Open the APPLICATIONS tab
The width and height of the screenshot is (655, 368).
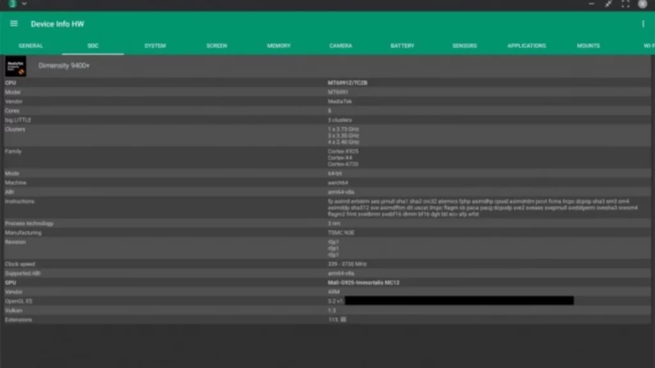[526, 45]
